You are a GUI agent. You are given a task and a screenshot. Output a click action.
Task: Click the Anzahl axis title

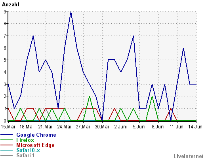point(11,5)
